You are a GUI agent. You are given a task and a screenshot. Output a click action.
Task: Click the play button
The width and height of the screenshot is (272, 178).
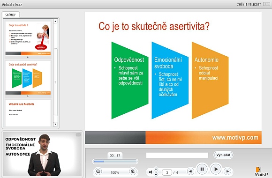216,169
